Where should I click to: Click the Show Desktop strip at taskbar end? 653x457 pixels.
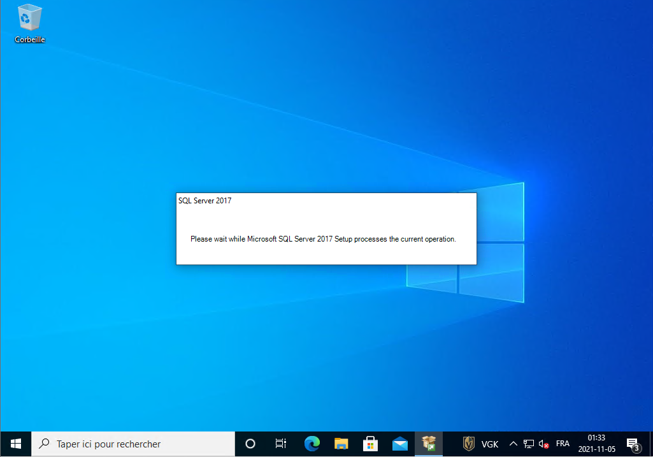click(650, 444)
